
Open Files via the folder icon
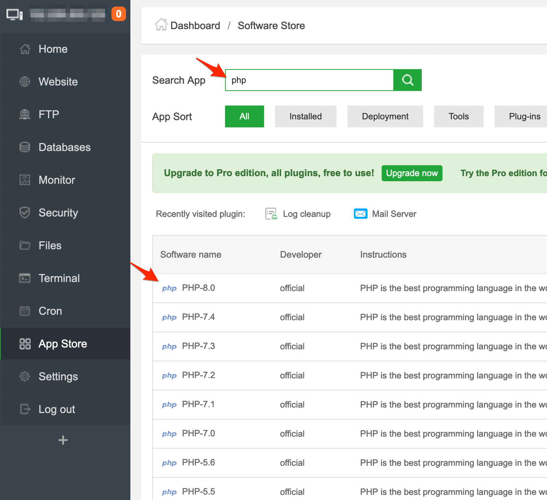tap(24, 245)
